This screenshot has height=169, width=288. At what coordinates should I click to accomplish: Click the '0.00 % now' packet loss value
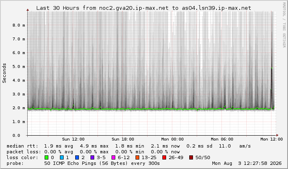[165, 152]
